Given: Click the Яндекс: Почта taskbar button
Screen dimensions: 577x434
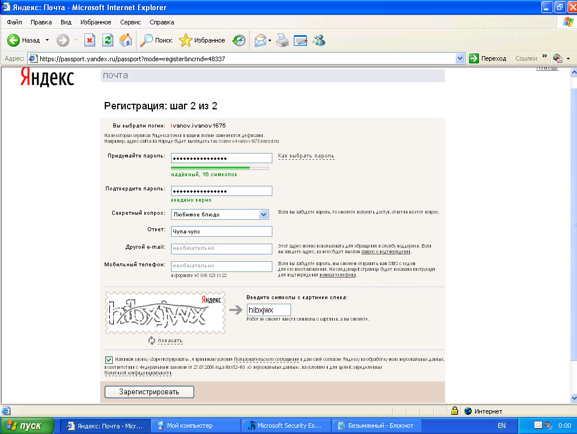Looking at the screenshot, I should click(x=104, y=426).
